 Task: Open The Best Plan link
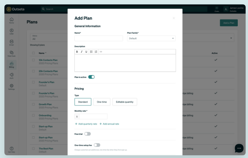tap(46, 149)
